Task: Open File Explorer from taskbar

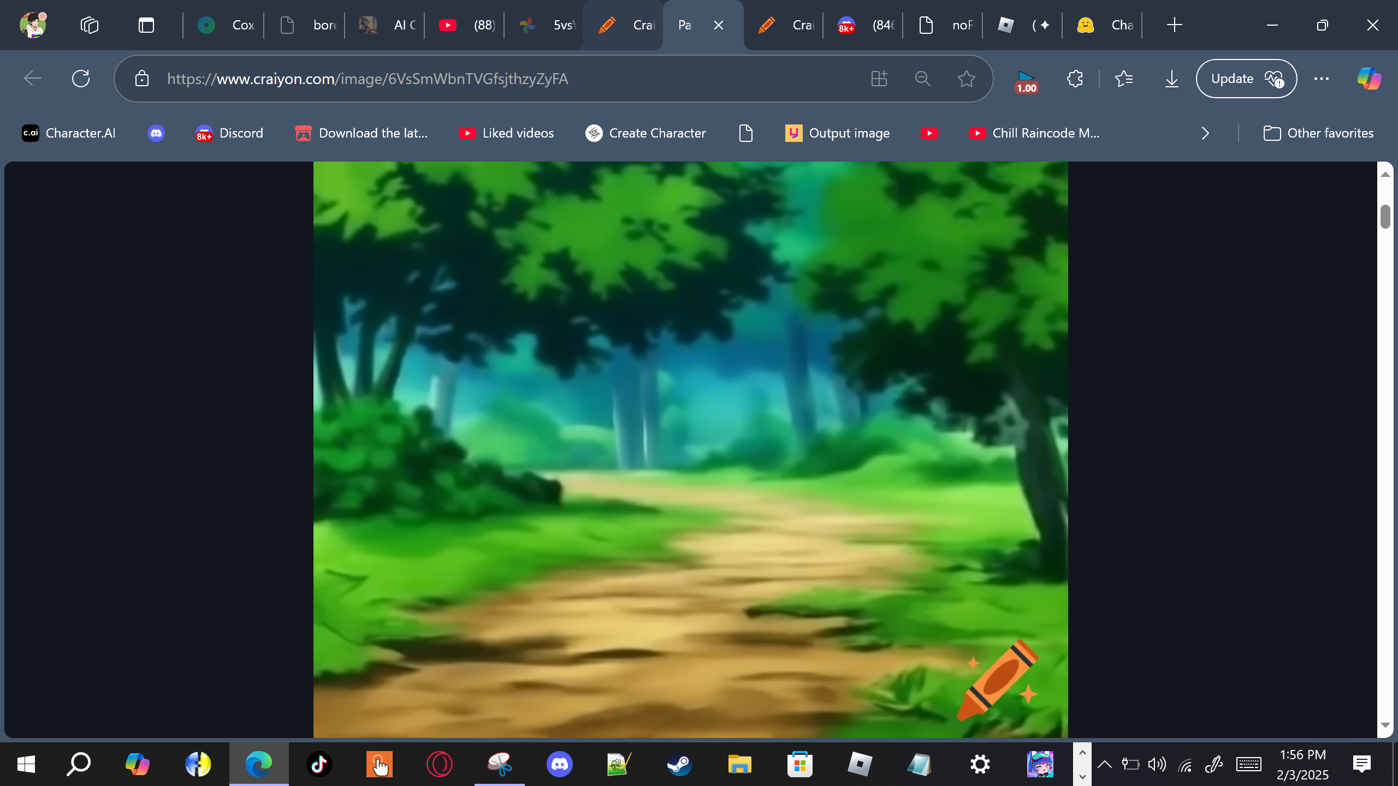Action: pyautogui.click(x=739, y=764)
